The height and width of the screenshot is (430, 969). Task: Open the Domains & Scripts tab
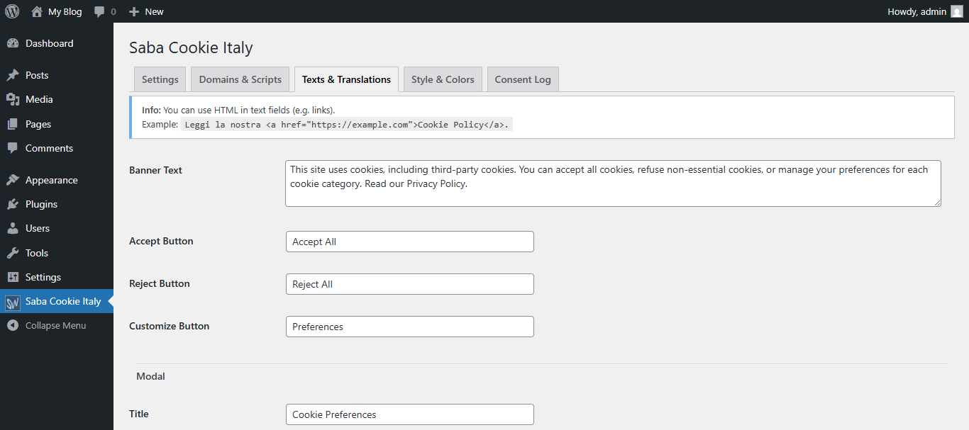[240, 79]
